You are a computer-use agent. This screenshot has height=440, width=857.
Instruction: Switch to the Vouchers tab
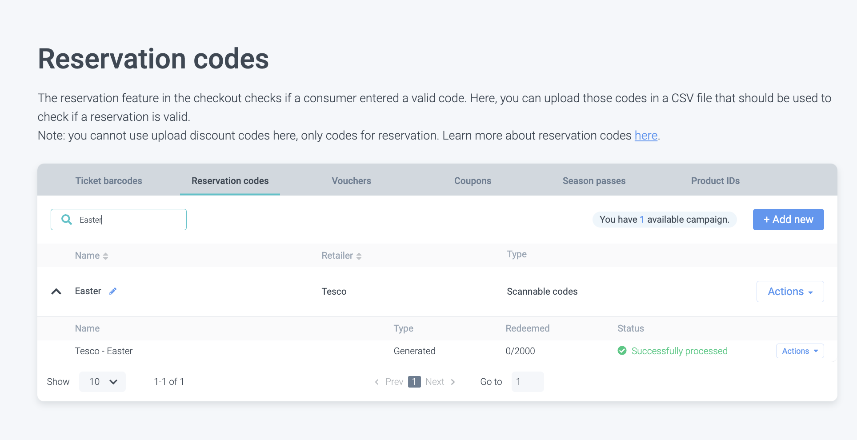(x=351, y=181)
